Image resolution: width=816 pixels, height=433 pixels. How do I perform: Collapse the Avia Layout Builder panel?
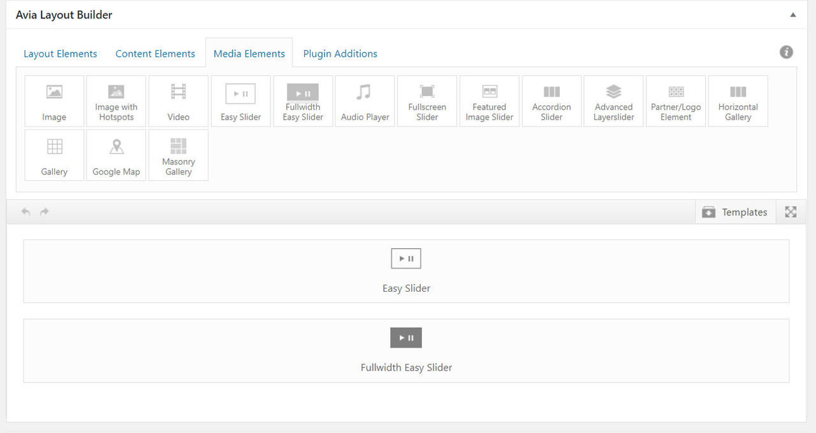[793, 15]
